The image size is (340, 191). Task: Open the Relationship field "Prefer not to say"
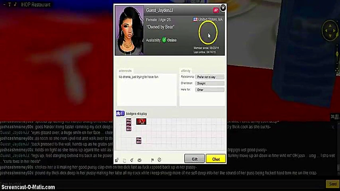[210, 77]
